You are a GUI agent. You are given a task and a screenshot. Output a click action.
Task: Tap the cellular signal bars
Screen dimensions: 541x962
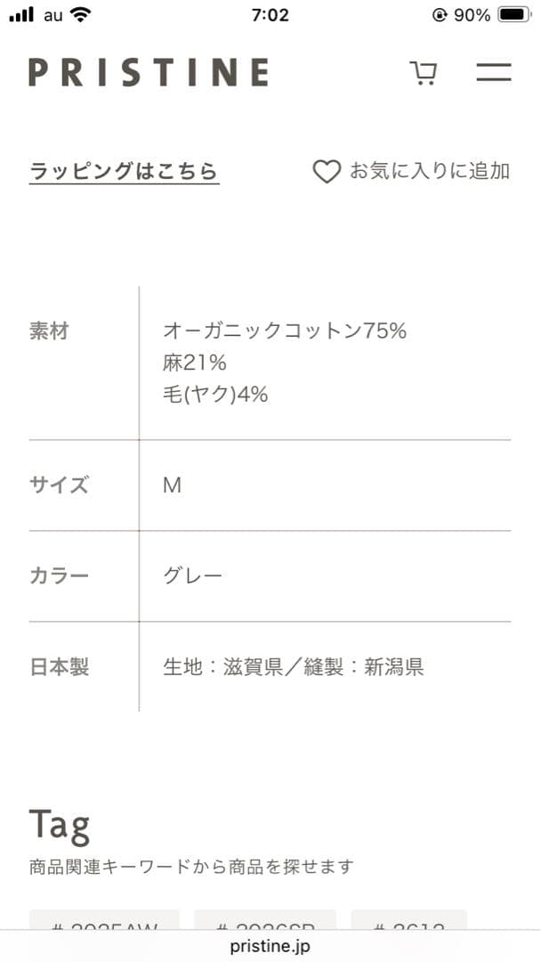click(20, 14)
